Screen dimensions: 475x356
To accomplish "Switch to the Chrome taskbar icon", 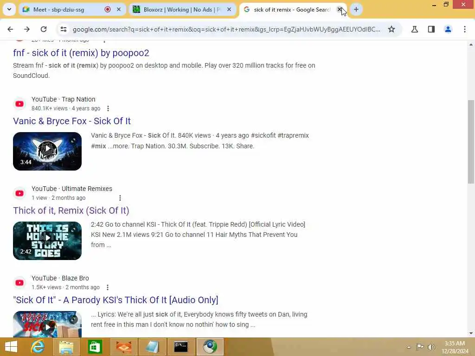I will (x=210, y=347).
